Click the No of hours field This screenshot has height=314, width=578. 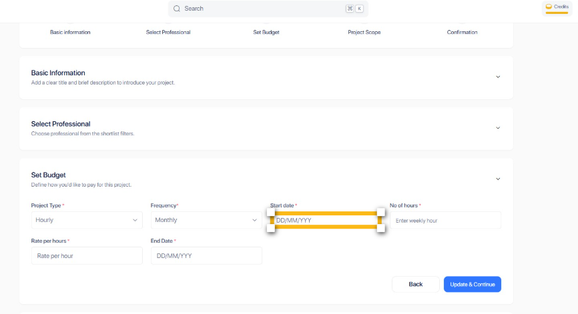click(x=445, y=220)
